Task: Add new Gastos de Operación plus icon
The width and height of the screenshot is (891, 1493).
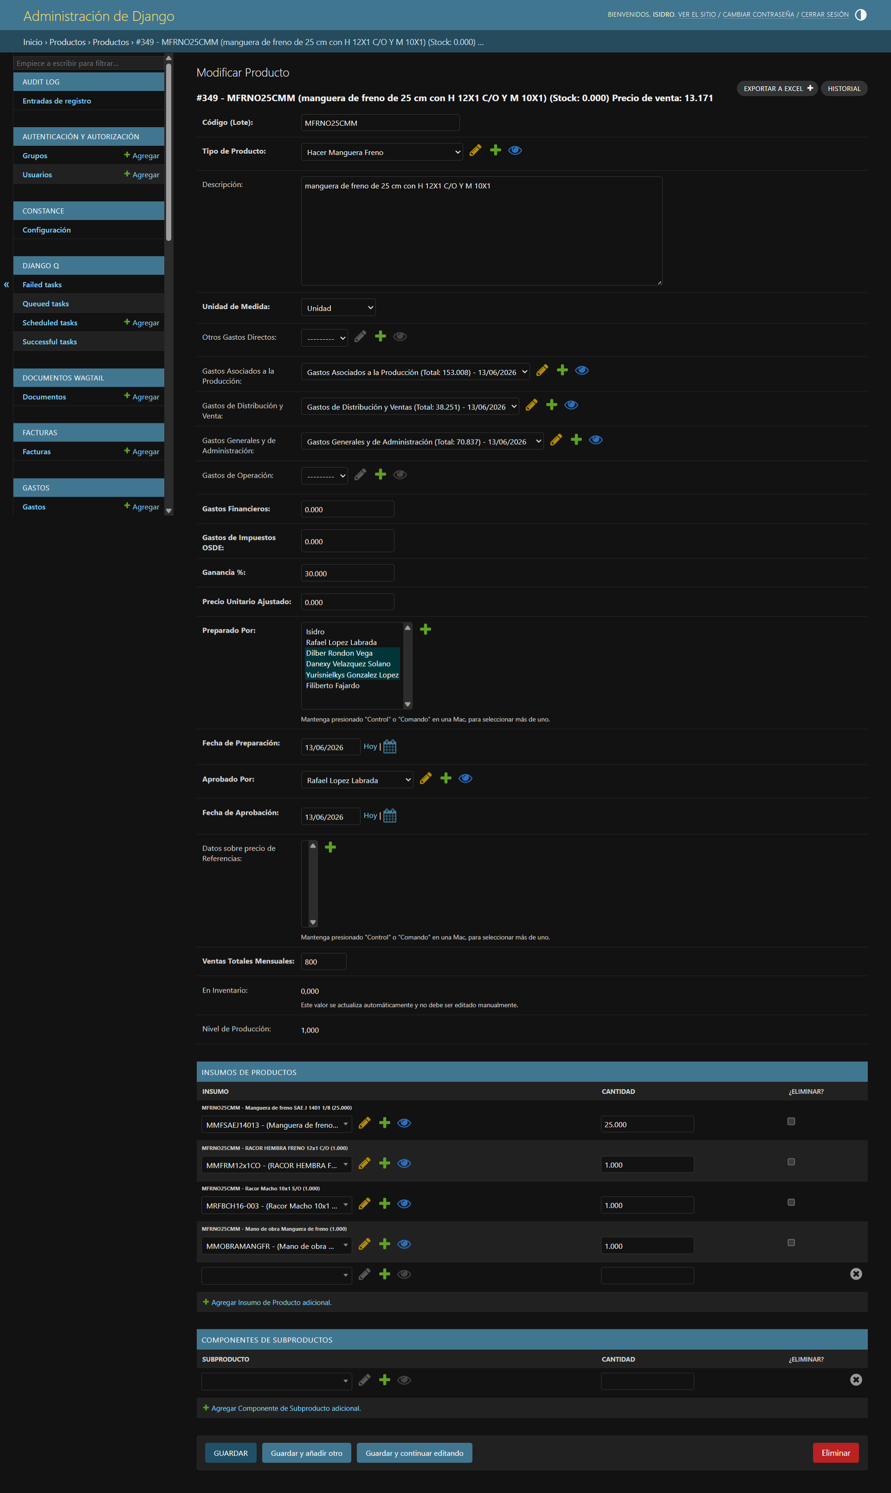Action: pyautogui.click(x=380, y=475)
